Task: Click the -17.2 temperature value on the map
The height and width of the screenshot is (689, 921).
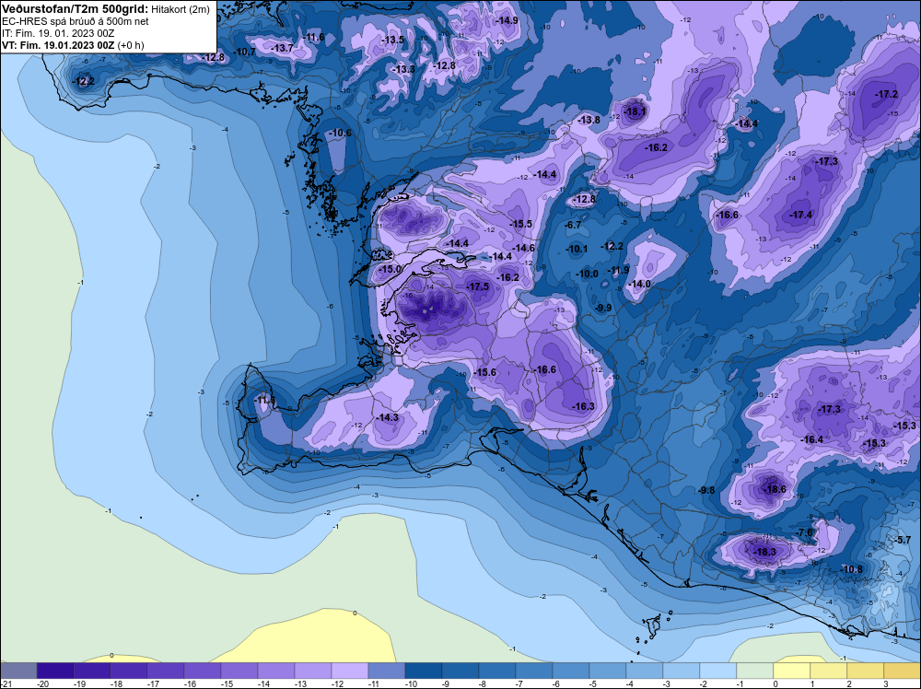Action: pos(886,94)
